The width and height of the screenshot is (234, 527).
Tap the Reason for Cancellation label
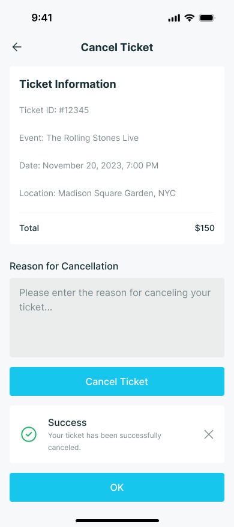tap(64, 266)
